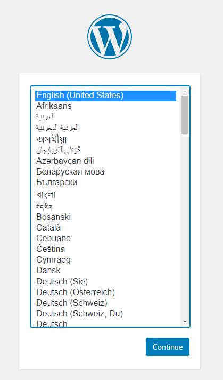Choose Cymraeg in language list
Viewport: 223px width, 380px height.
pyautogui.click(x=105, y=260)
